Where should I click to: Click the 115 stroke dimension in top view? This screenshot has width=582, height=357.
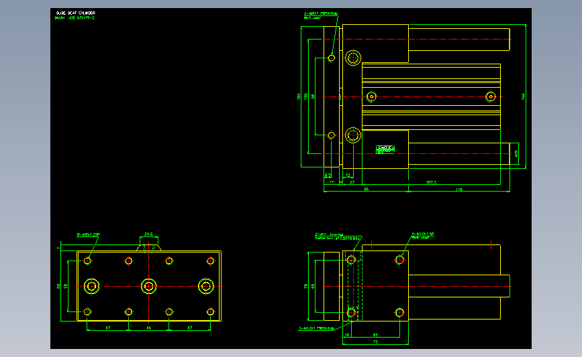pyautogui.click(x=459, y=190)
